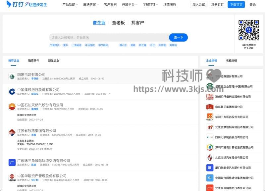Click 星巴克企业管理 Starbucks logo
Screen dimensions: 265x191
tap(210, 86)
